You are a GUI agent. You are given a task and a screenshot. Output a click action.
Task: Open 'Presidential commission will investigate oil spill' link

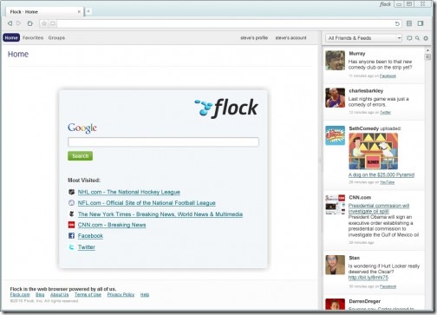(x=379, y=208)
